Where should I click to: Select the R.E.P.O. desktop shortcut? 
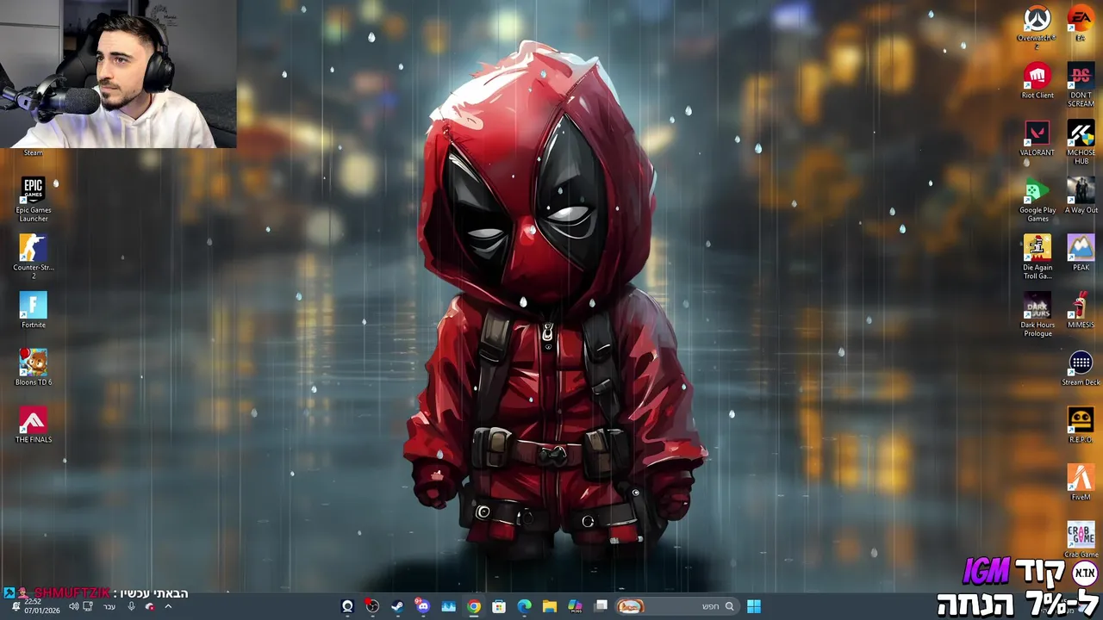pyautogui.click(x=1081, y=425)
